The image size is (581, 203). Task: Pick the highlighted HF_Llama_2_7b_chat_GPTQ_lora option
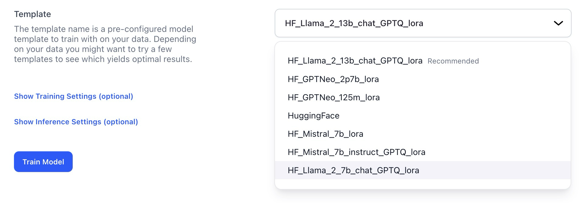(x=353, y=170)
